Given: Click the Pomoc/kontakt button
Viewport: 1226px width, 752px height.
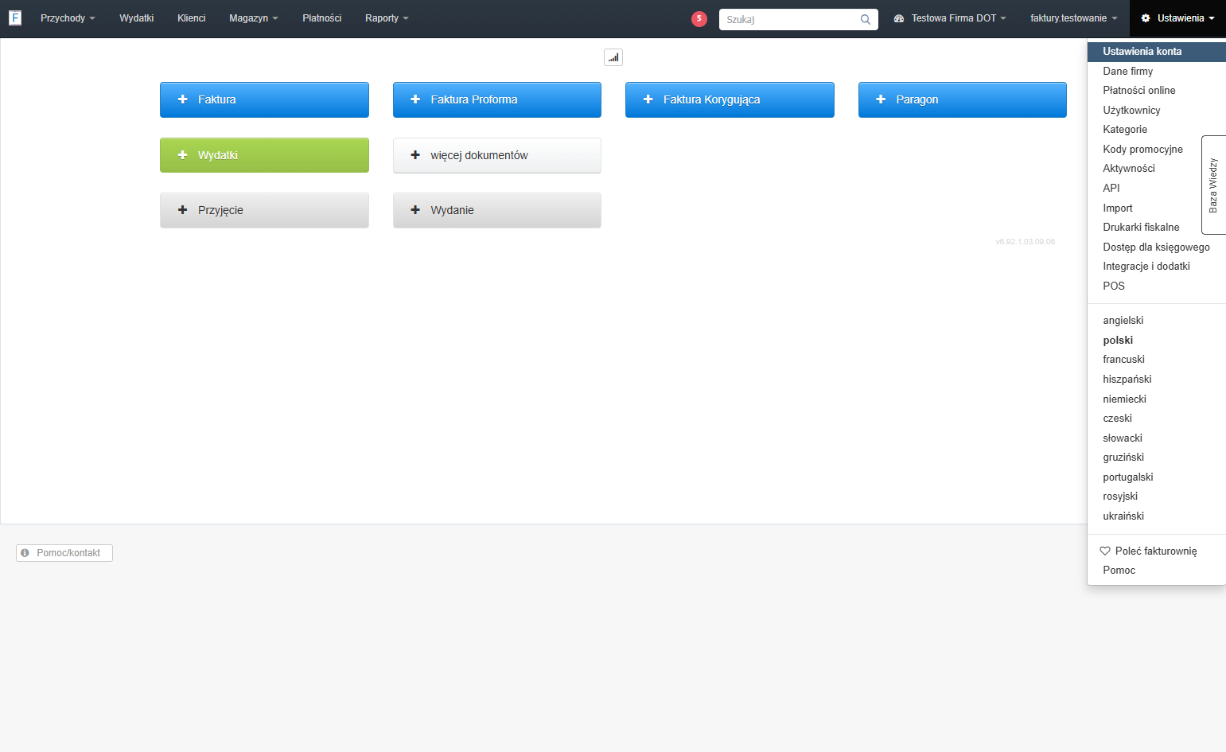Looking at the screenshot, I should (64, 553).
